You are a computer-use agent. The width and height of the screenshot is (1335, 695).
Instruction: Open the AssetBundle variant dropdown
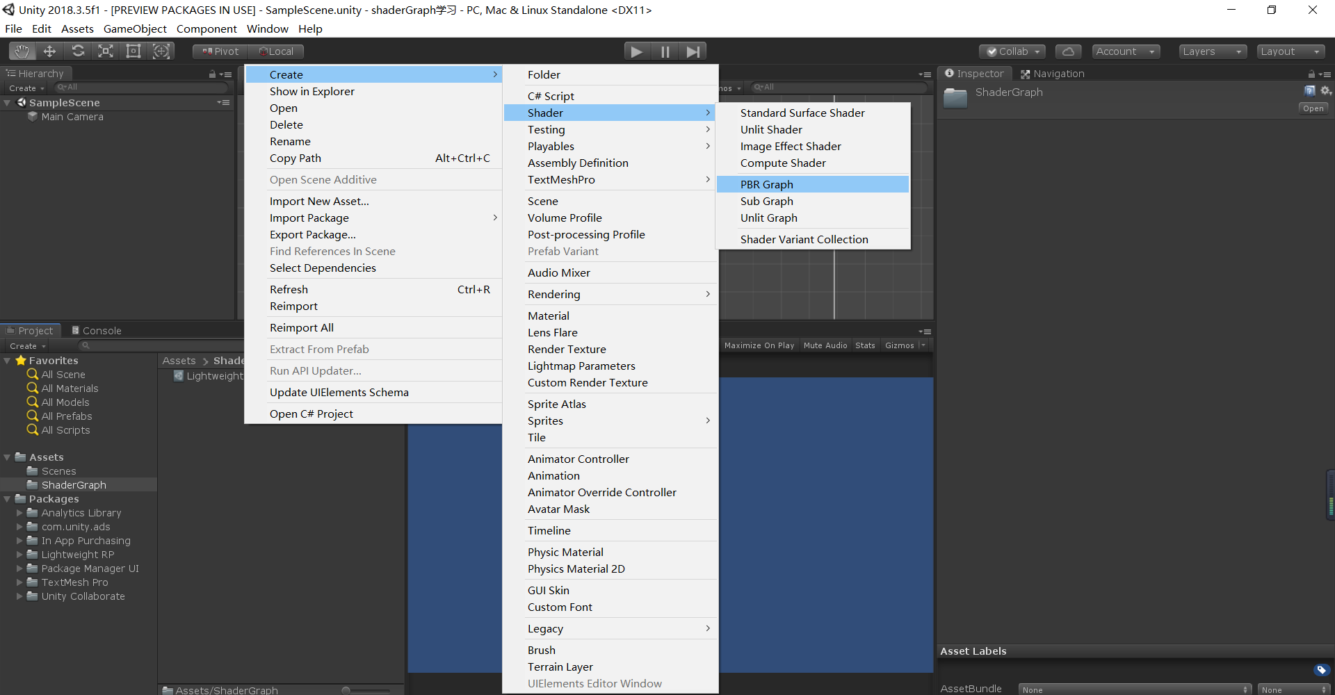point(1293,689)
